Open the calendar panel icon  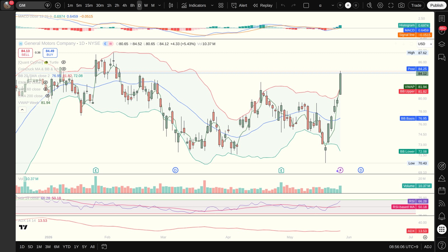tap(442, 191)
